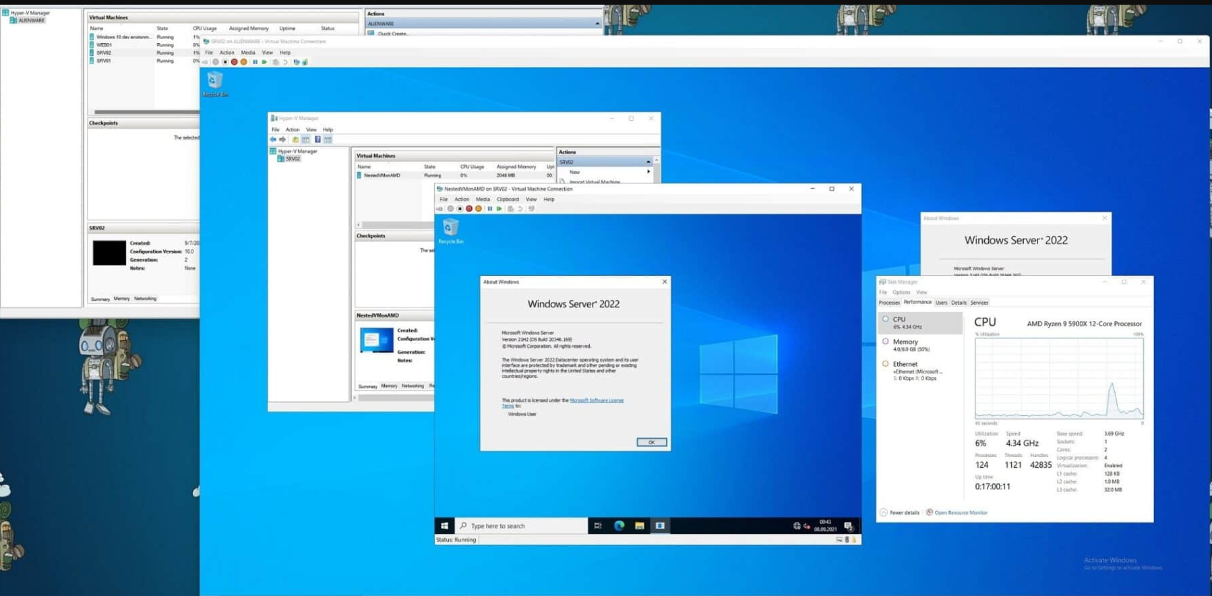The width and height of the screenshot is (1212, 596).
Task: Click Shut Down icon in NestedVMonAMD toolbar
Action: tap(469, 209)
